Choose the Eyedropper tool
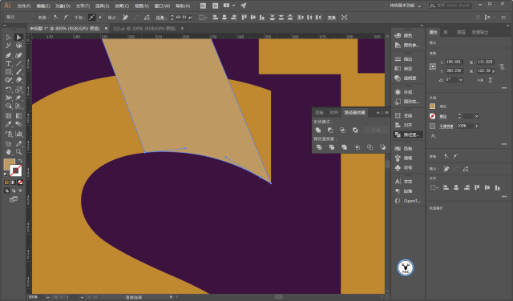Viewport: 513px width, 301px height. pos(9,124)
